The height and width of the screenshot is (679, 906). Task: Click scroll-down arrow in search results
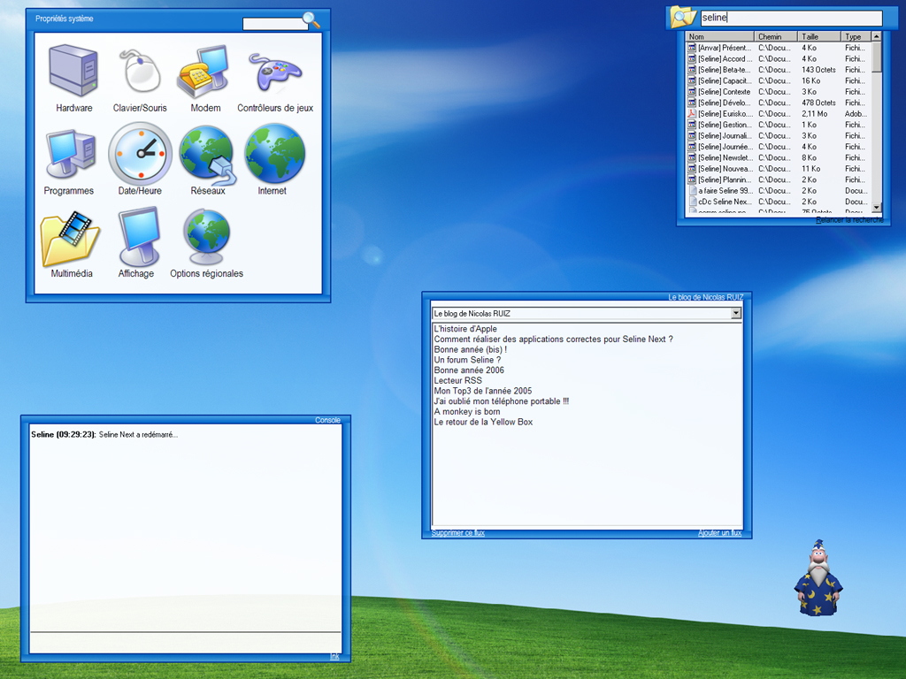(x=877, y=207)
